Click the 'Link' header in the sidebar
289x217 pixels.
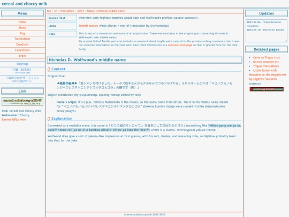pos(22,91)
